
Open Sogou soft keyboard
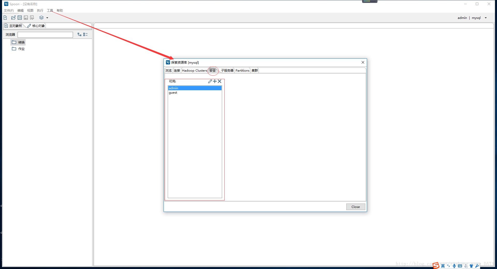click(x=460, y=266)
